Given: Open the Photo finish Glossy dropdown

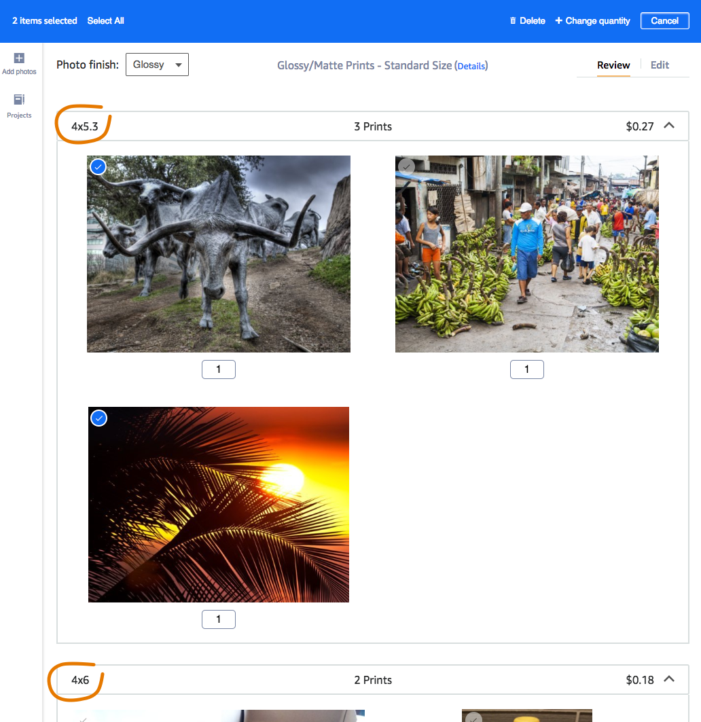Looking at the screenshot, I should [157, 65].
